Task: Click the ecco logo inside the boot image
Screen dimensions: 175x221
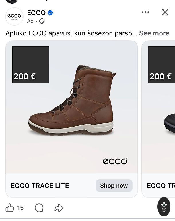Action: point(115,161)
